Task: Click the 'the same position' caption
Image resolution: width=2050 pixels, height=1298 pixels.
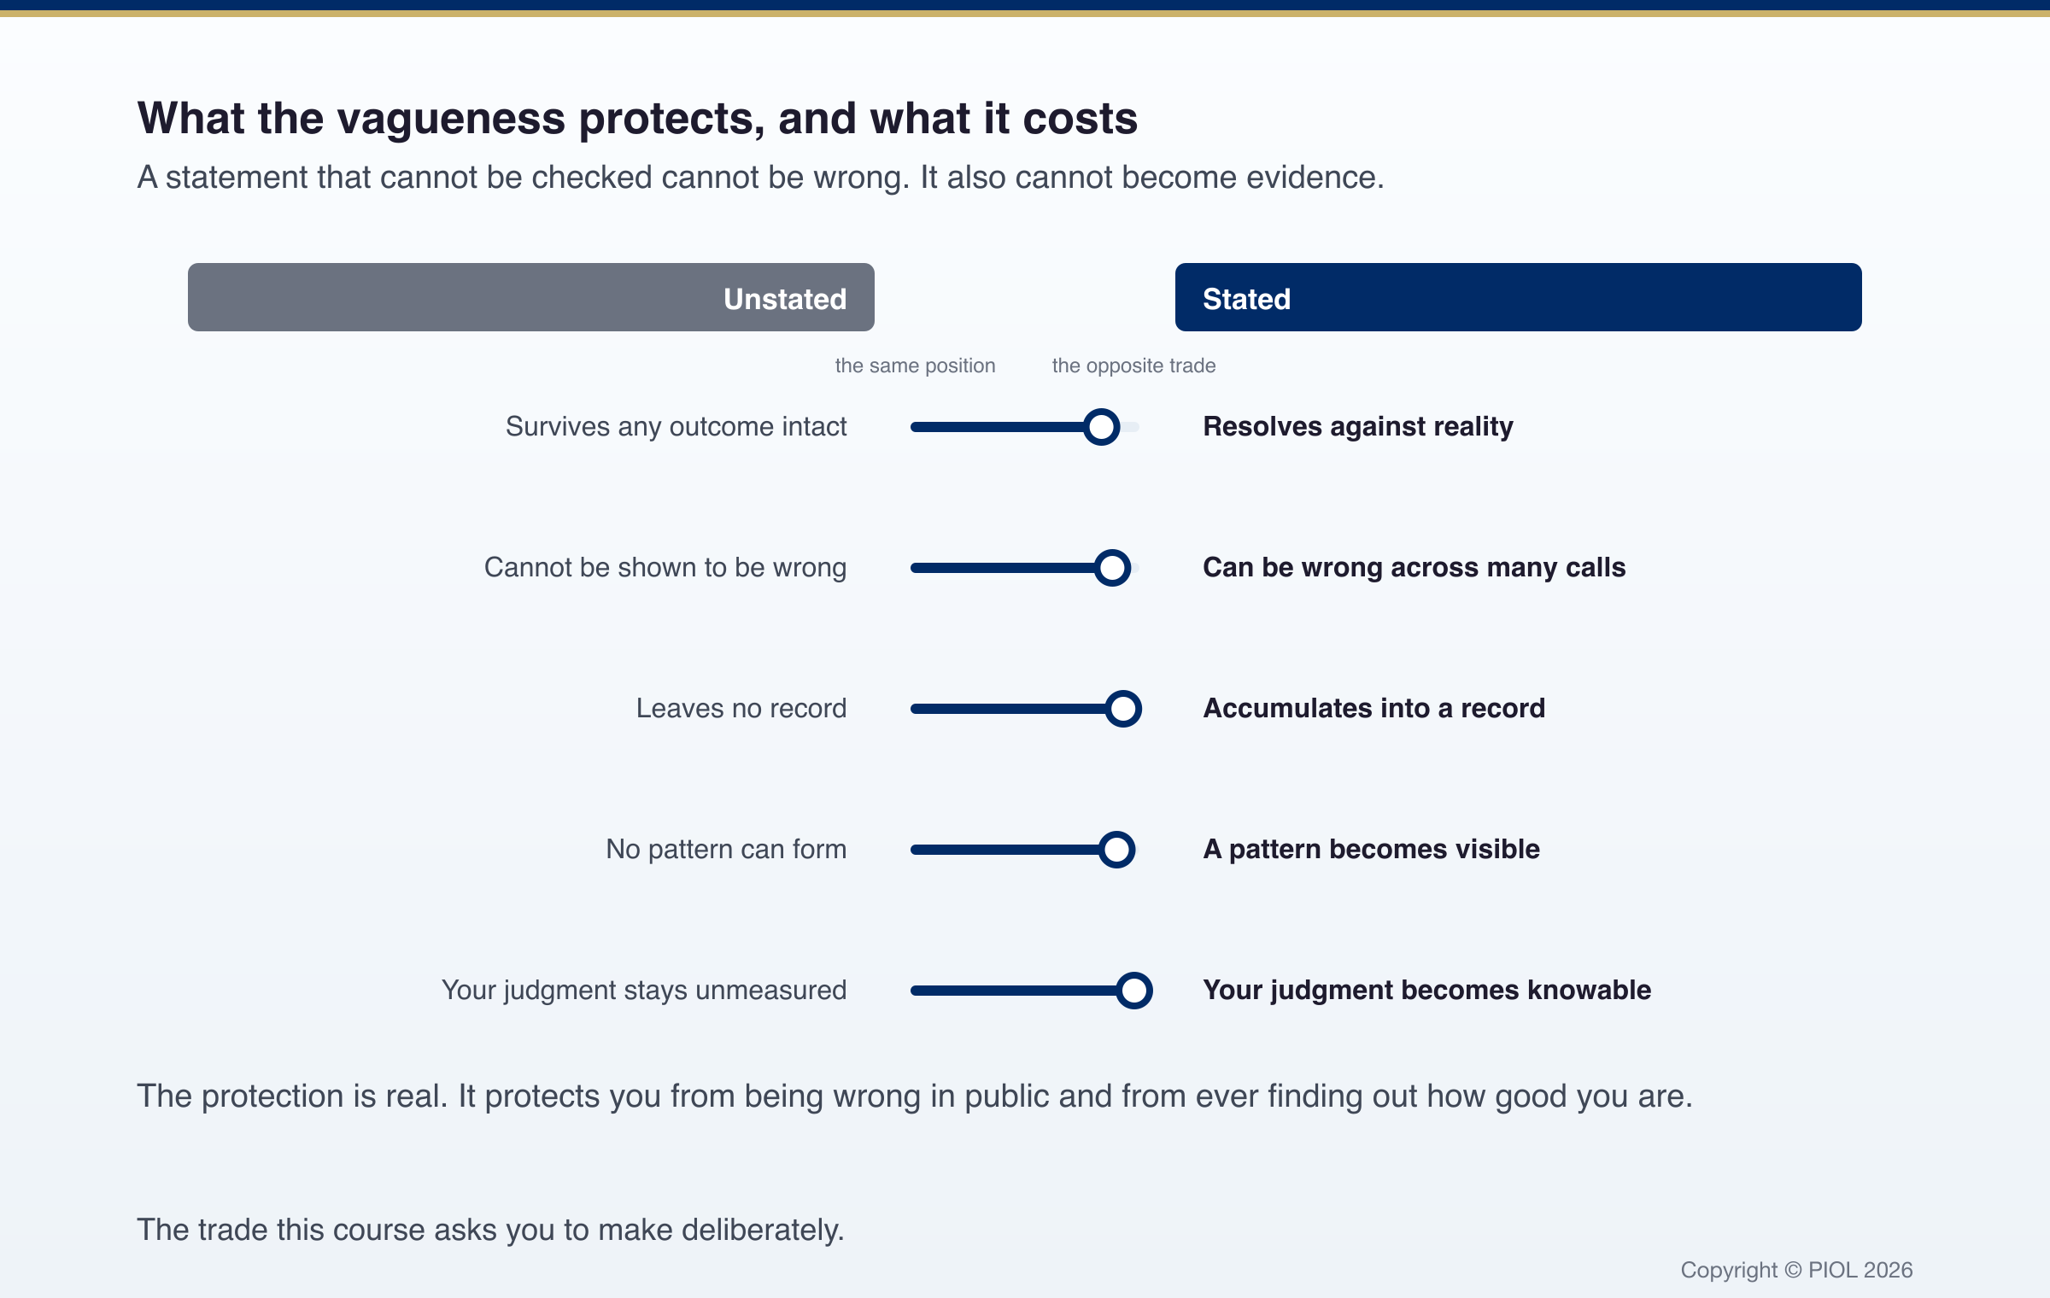Action: 915,365
